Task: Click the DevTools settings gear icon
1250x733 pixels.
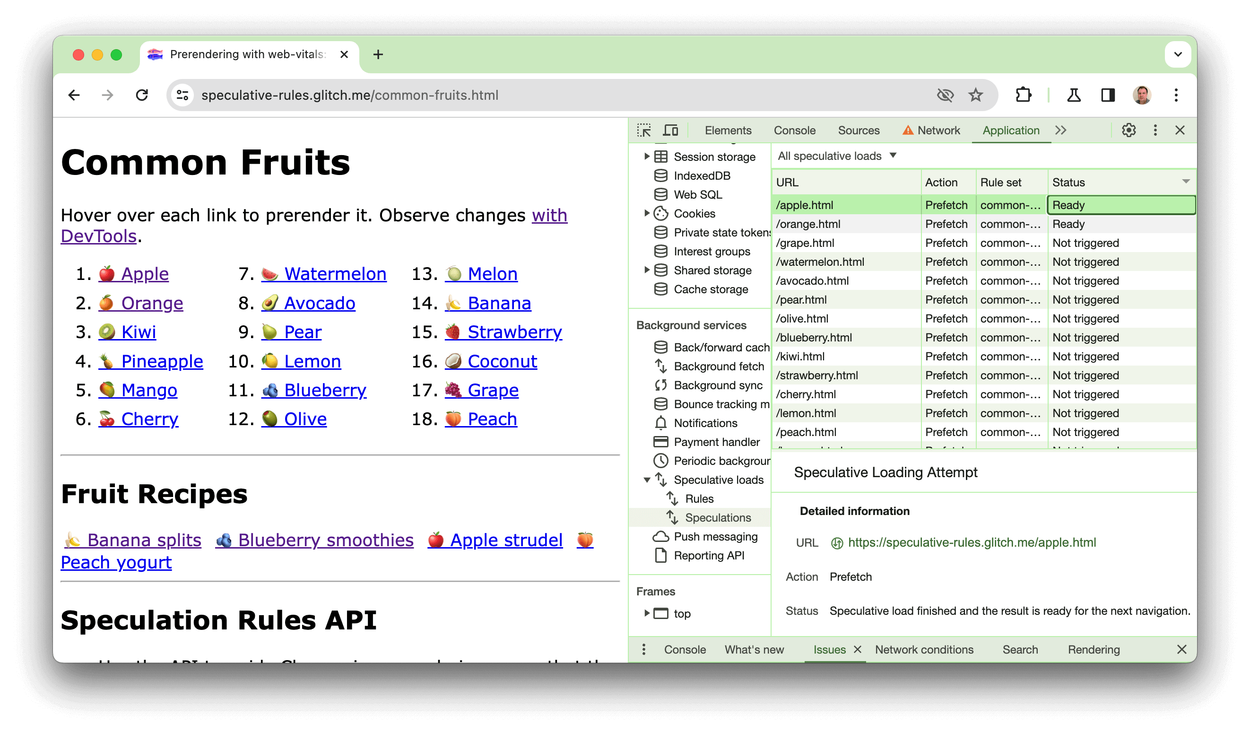Action: click(x=1129, y=131)
